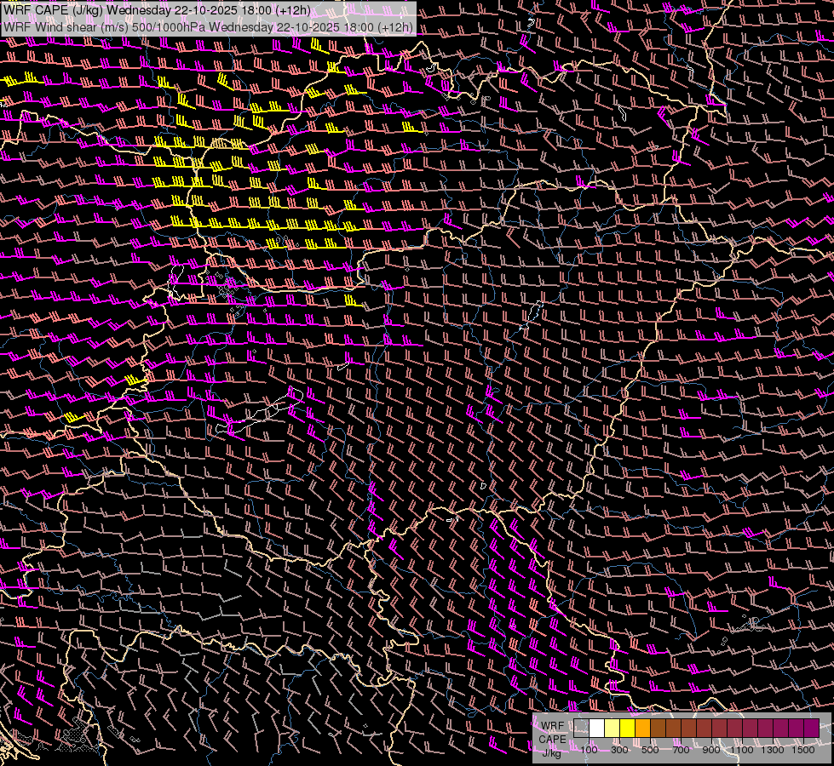
Task: Select the orange swatch in the CAPE legend
Action: coord(642,728)
